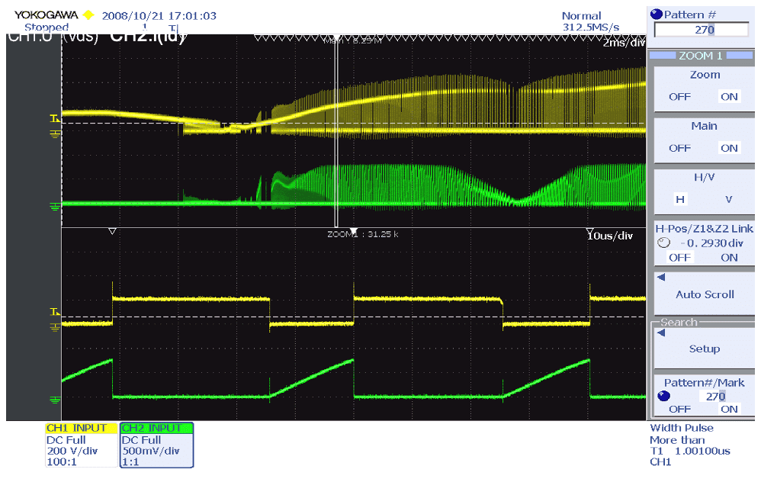Turn Zoom display OFF
Screen dimensions: 761x479
679,97
